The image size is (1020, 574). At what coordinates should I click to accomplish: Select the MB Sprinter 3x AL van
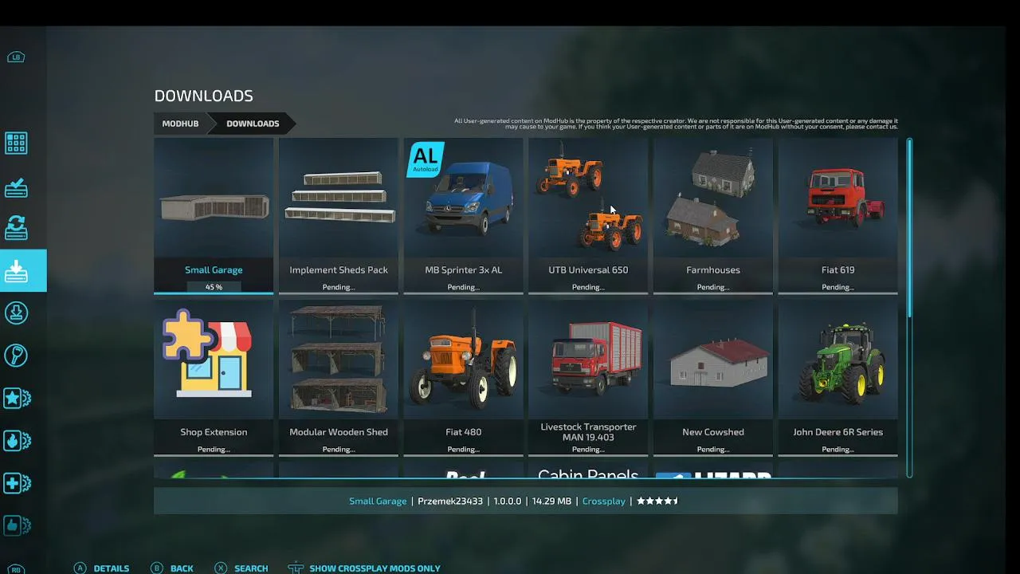[x=464, y=198]
